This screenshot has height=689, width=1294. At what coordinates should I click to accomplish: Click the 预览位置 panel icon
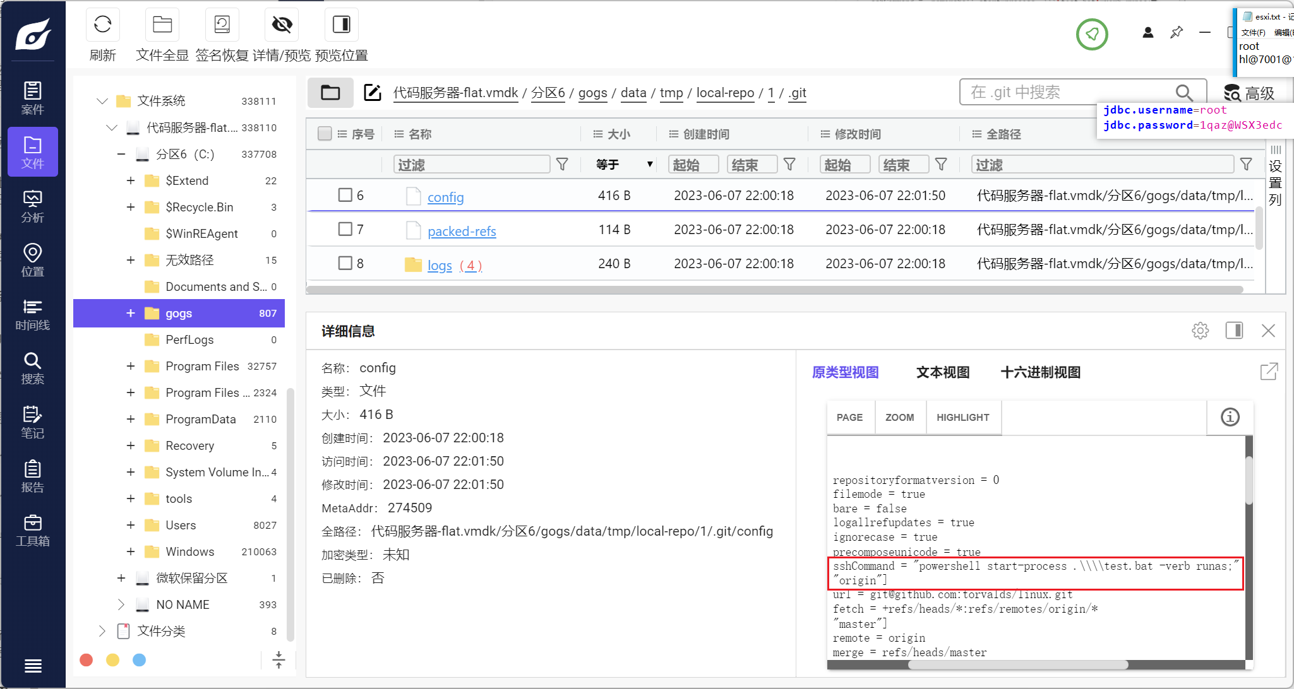[x=341, y=25]
